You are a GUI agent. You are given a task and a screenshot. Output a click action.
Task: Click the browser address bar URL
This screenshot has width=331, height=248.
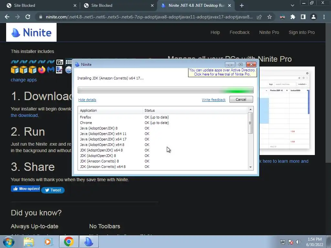click(149, 17)
